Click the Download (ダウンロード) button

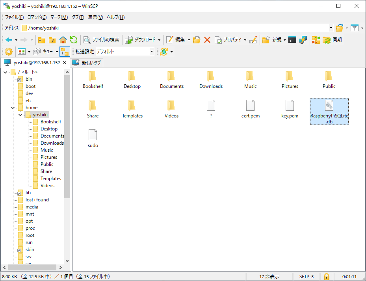[x=140, y=40]
